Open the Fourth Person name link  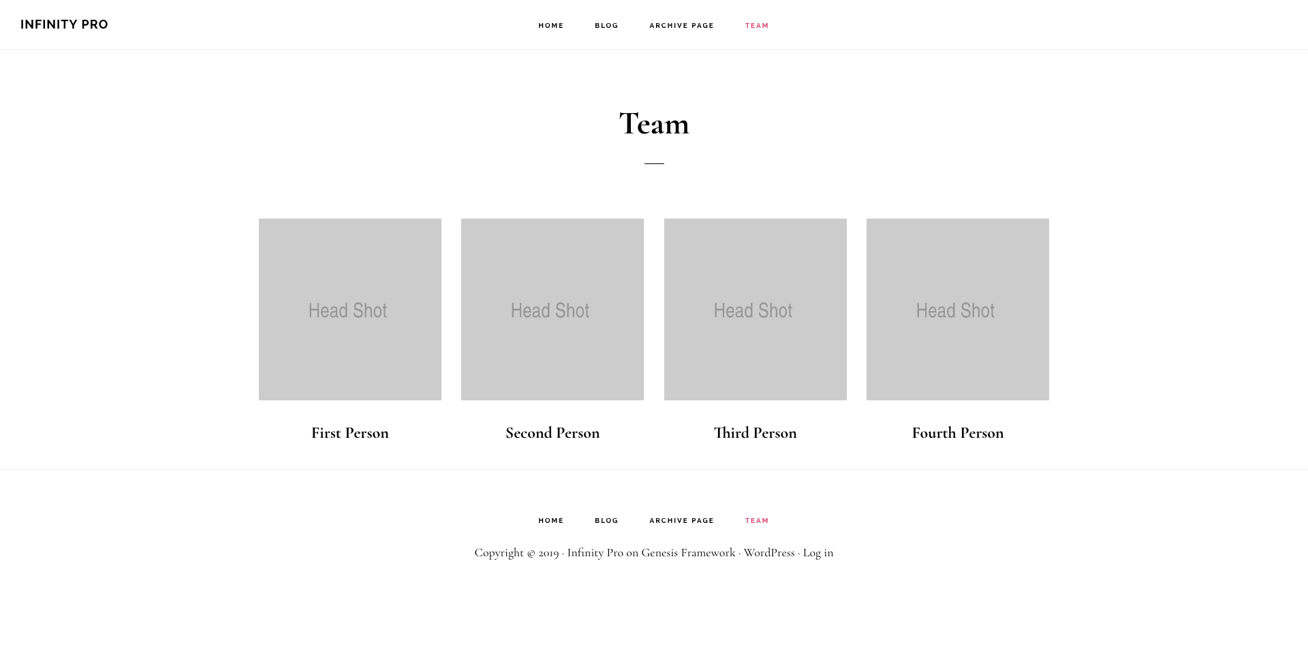[957, 433]
